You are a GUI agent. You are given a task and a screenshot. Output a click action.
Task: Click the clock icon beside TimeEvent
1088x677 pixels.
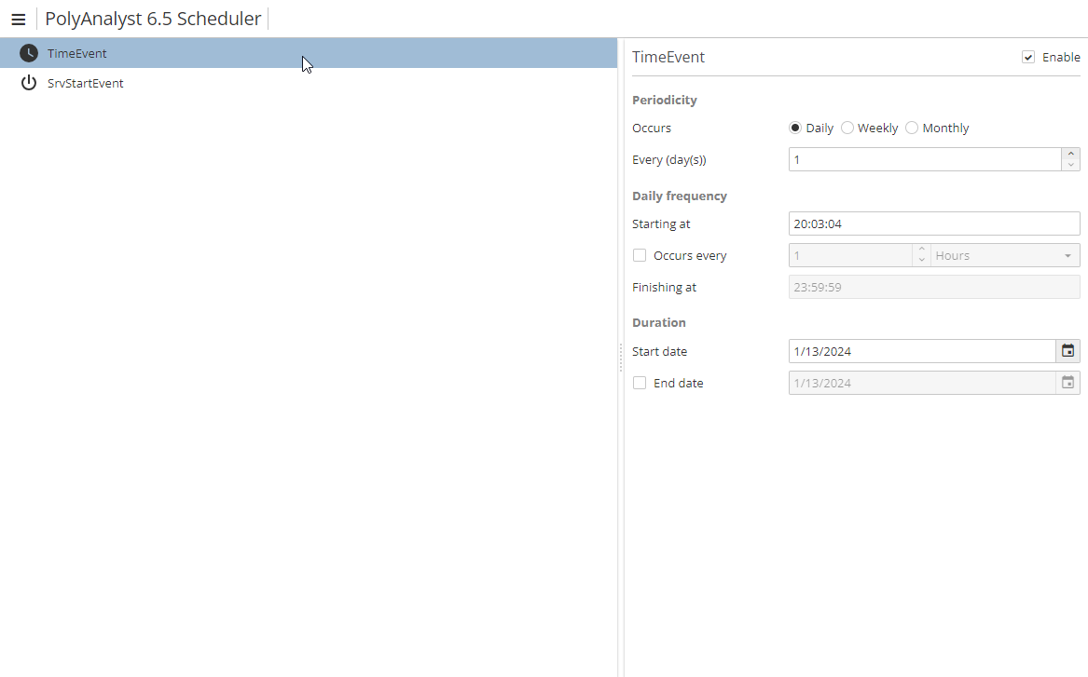(29, 53)
